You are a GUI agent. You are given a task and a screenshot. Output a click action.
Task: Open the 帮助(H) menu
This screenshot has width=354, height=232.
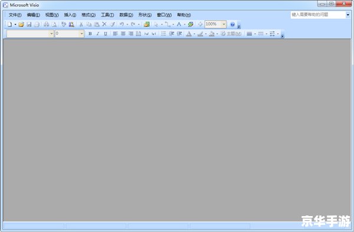pyautogui.click(x=183, y=15)
